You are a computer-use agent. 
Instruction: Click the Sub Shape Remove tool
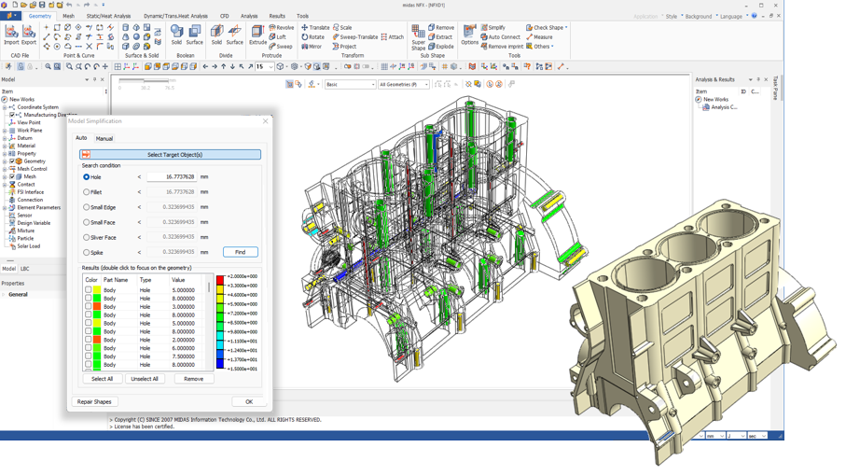click(x=441, y=27)
